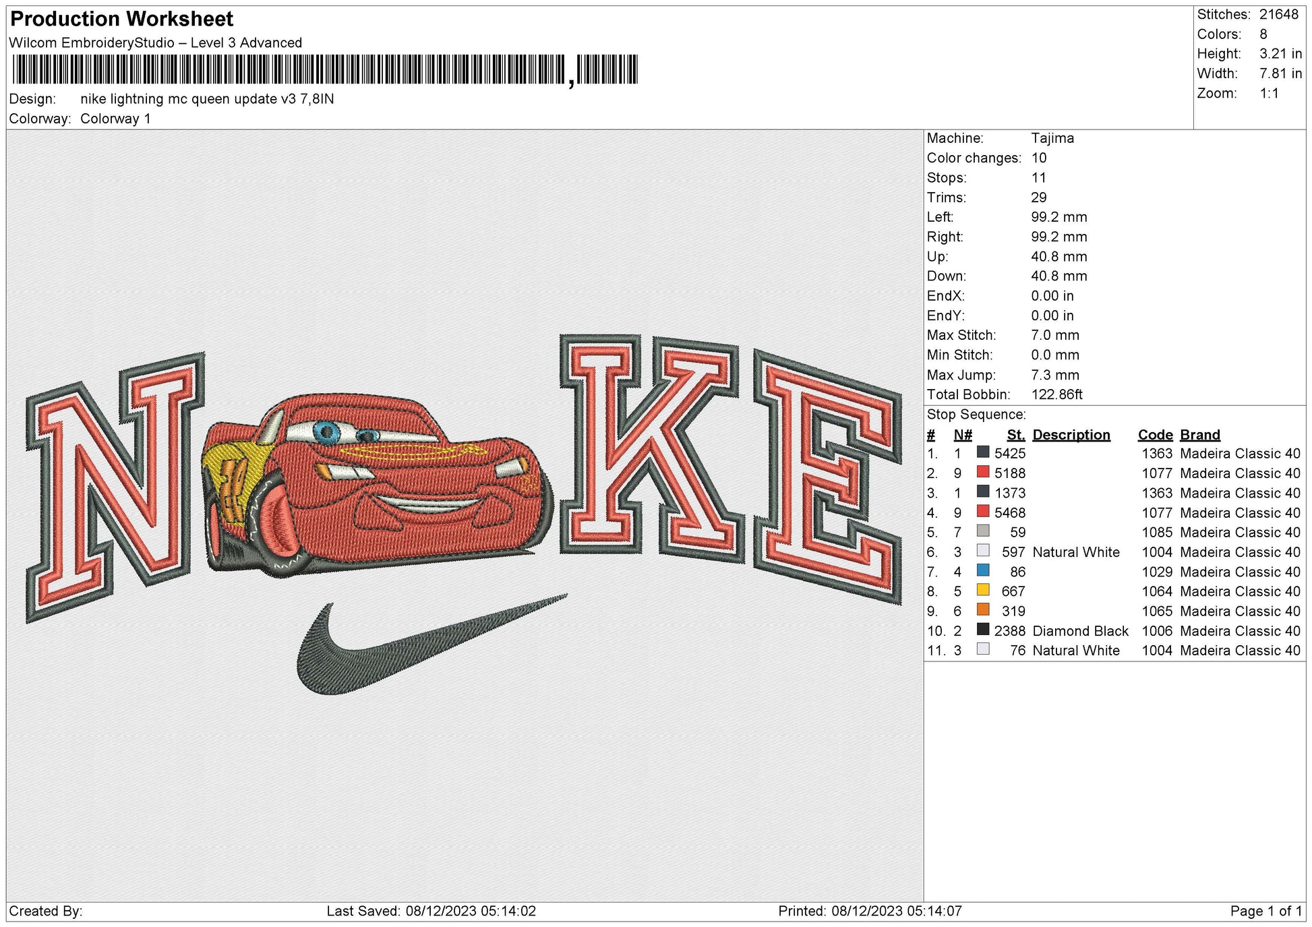Screen dimensions: 1312x927
Task: Click the yellow swatch in stop row 8
Action: click(x=983, y=590)
